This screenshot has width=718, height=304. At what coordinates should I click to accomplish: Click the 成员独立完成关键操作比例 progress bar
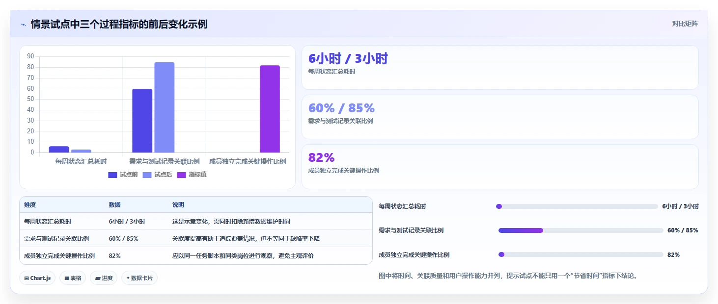tap(580, 254)
